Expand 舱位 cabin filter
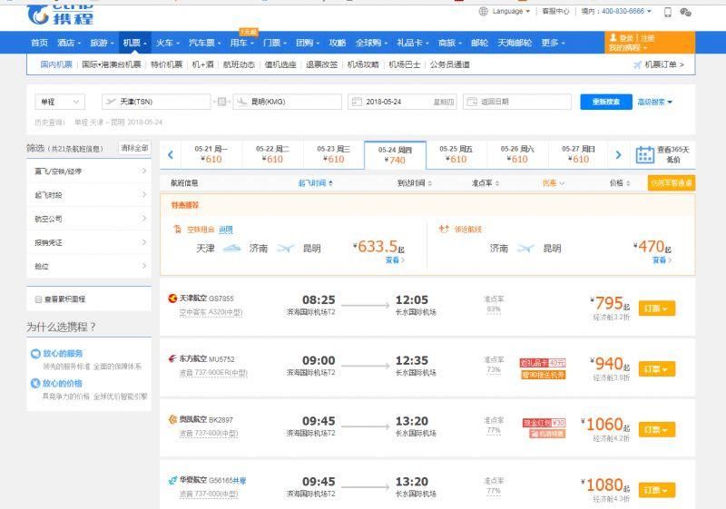This screenshot has height=509, width=726. click(89, 266)
